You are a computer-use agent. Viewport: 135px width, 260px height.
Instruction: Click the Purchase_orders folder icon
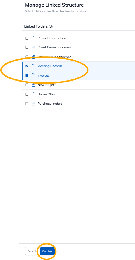[34, 104]
